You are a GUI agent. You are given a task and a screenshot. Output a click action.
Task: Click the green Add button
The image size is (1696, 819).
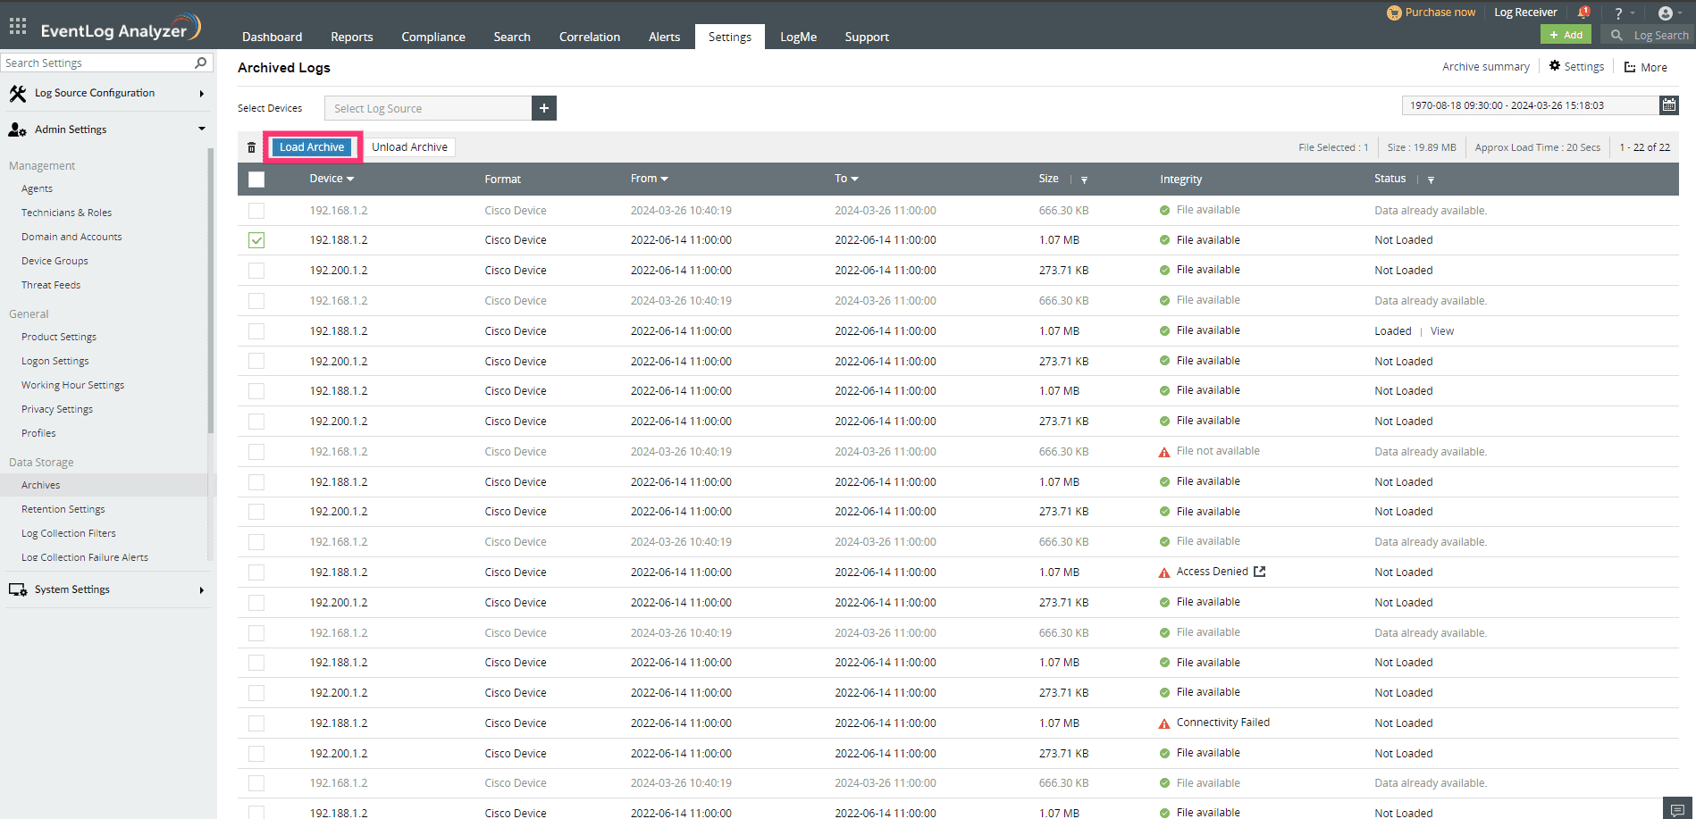pos(1566,35)
